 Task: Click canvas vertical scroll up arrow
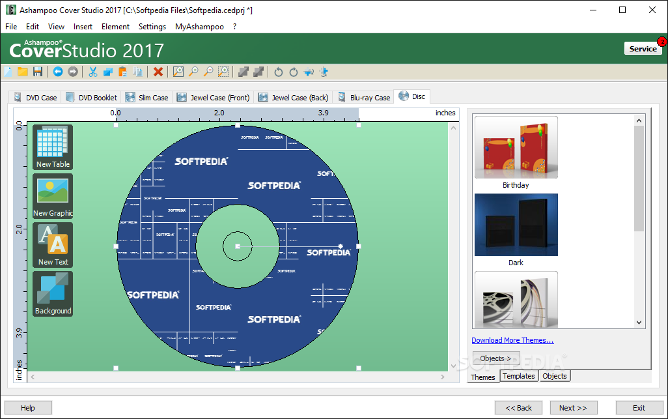[453, 128]
